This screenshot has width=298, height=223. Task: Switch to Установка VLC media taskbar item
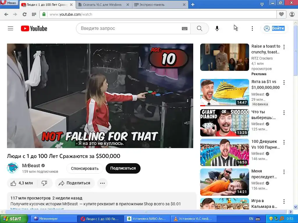click(193, 219)
